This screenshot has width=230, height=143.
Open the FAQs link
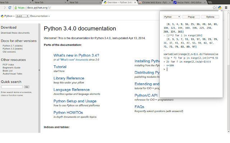(139, 107)
